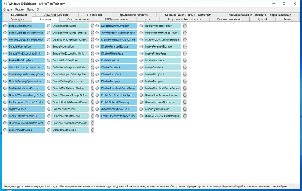Open the 3-я сторона tab
This screenshot has height=191, width=302.
[94, 14]
